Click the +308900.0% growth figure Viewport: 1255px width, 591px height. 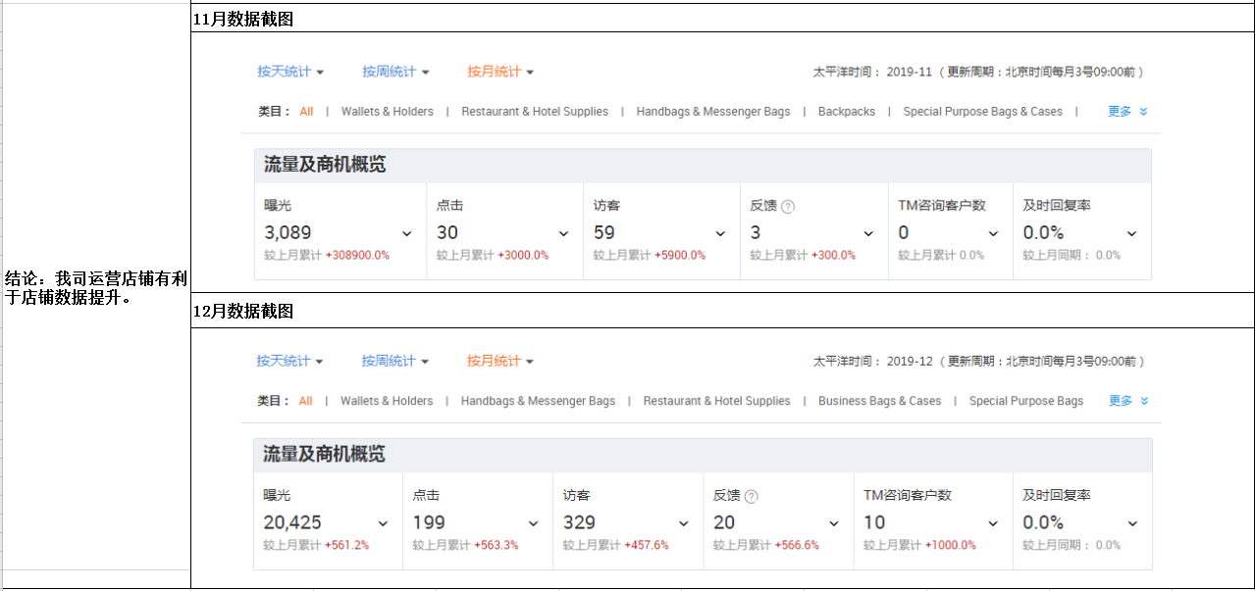357,255
